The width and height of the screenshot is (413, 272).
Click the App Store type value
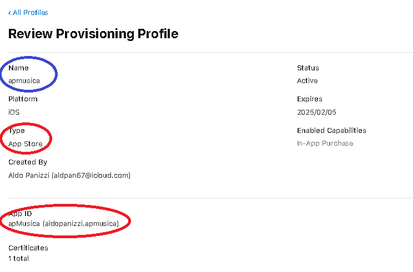tap(25, 143)
